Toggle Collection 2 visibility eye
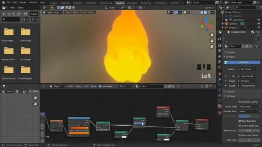This screenshot has width=262, height=147. [258, 20]
